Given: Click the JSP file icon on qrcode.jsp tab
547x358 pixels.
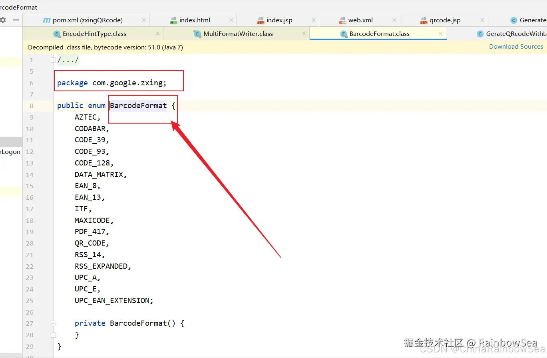Looking at the screenshot, I should [x=424, y=20].
